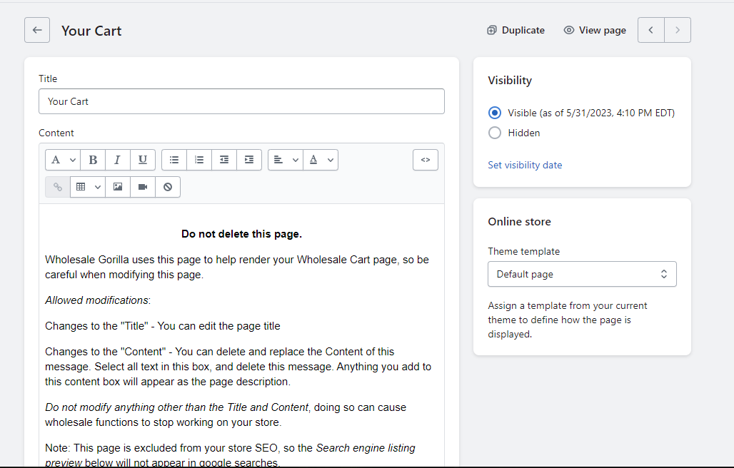734x468 pixels.
Task: Open the text color picker
Action: (321, 160)
